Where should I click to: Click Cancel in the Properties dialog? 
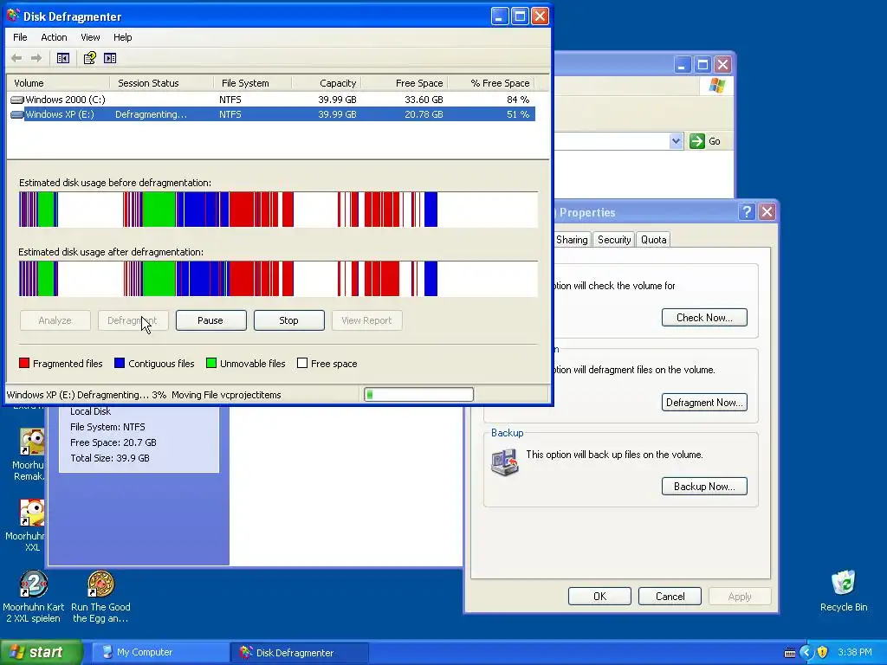coord(670,596)
